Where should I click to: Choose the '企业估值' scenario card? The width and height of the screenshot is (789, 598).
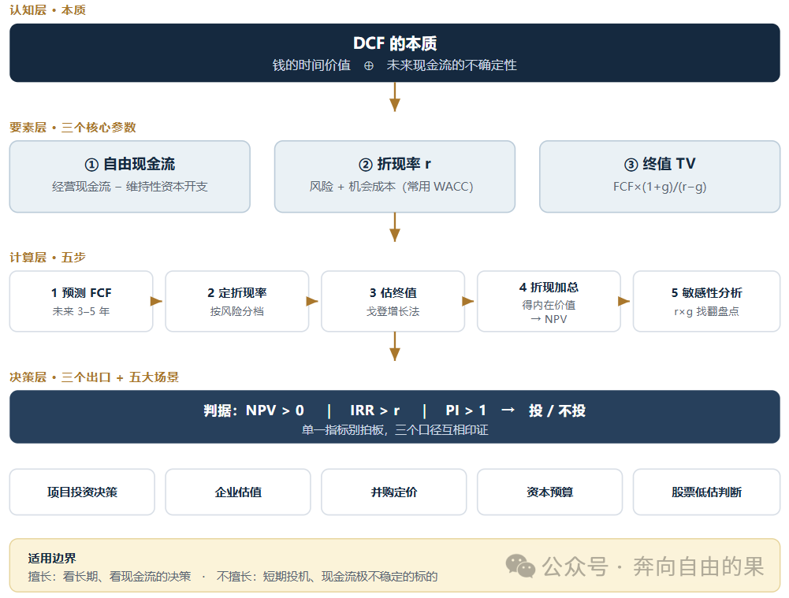tap(238, 492)
